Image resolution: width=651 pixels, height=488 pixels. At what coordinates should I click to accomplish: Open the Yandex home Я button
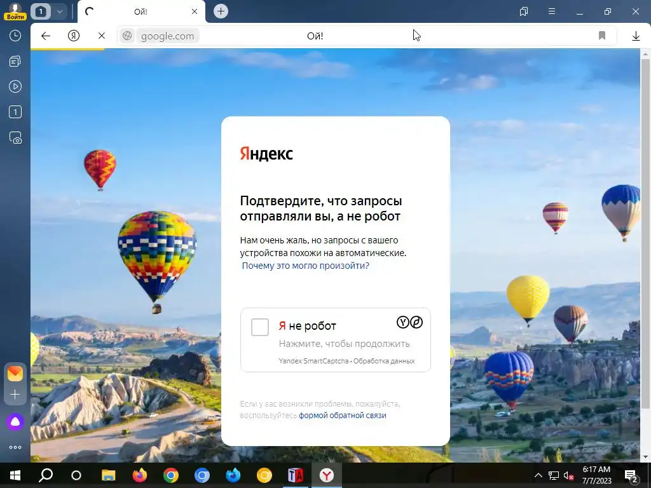[74, 36]
